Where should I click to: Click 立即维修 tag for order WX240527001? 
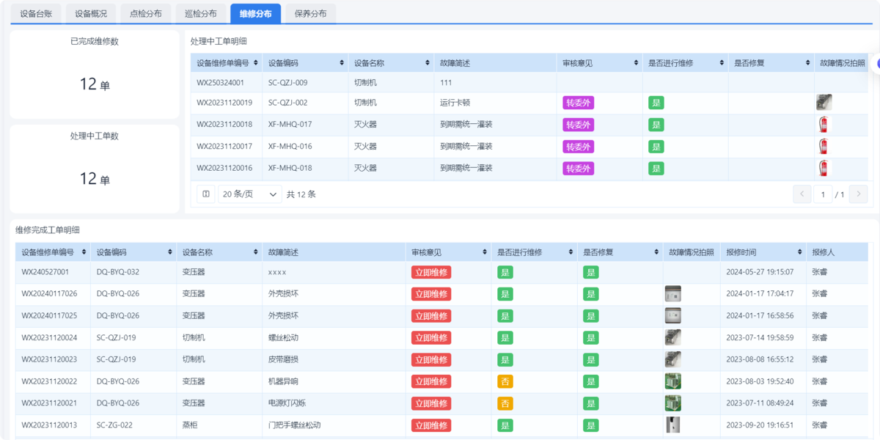tap(430, 272)
